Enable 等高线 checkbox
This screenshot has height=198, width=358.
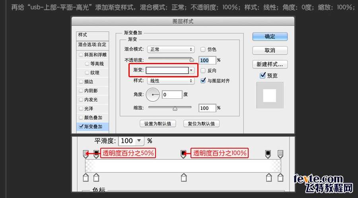[87, 64]
